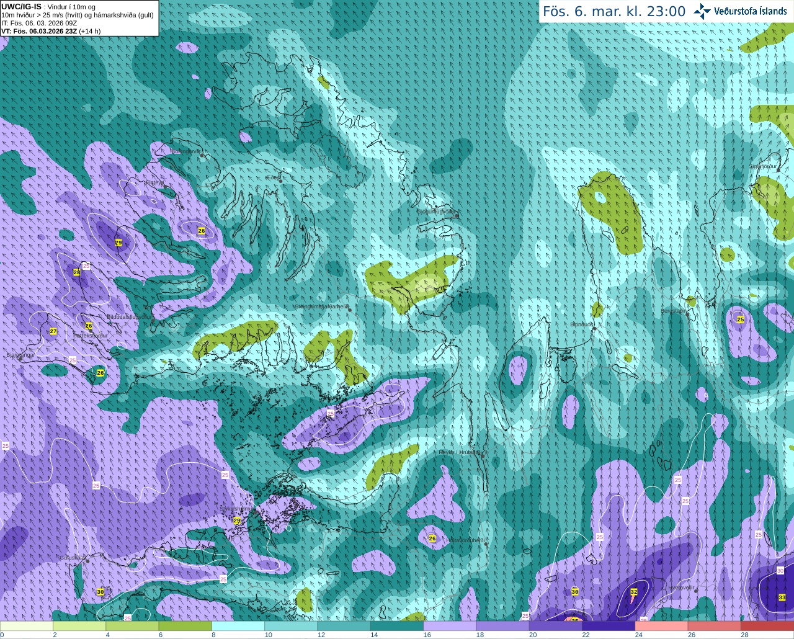Screen dimensions: 794x639
Task: Click the Flateyri station label
Action: point(154,182)
